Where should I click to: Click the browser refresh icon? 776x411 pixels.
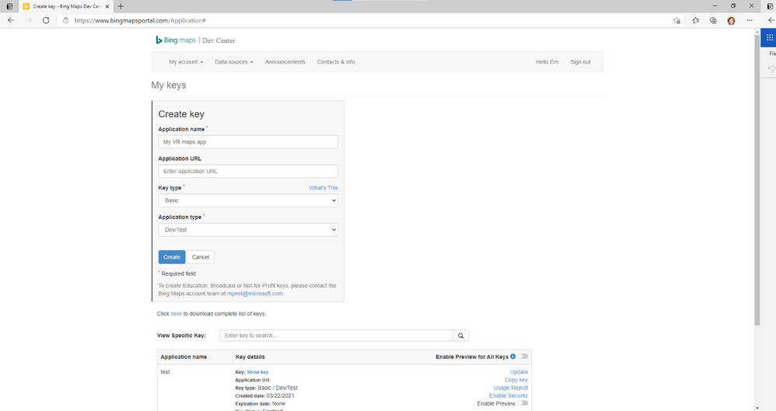(46, 20)
